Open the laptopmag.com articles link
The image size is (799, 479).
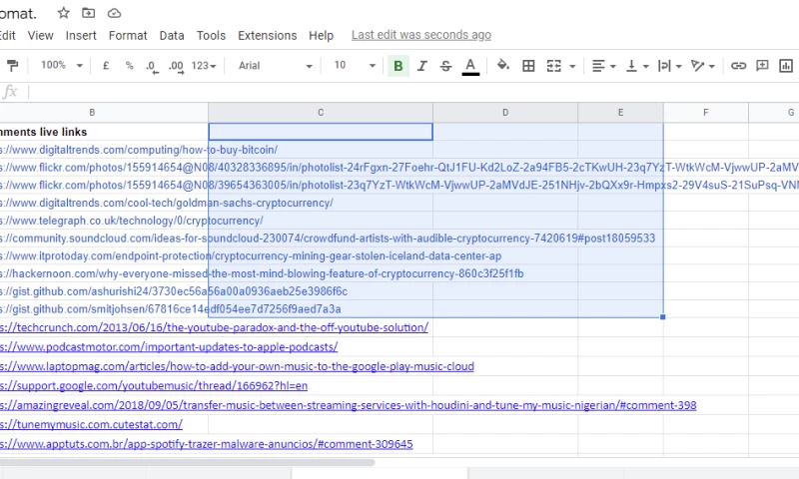tap(237, 366)
